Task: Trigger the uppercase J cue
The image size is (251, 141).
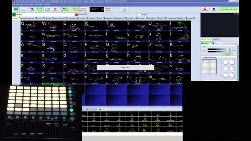Action: coord(159,47)
